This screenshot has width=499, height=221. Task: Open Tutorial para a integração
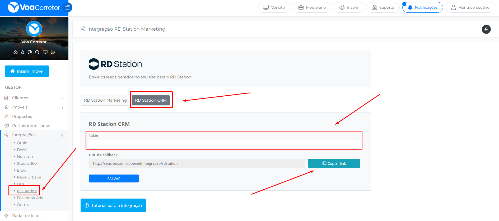(113, 205)
